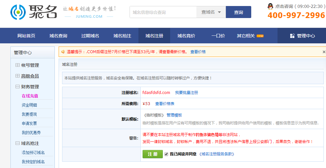Go to 网站首页 in navigation bar
The image size is (326, 168).
point(26,36)
